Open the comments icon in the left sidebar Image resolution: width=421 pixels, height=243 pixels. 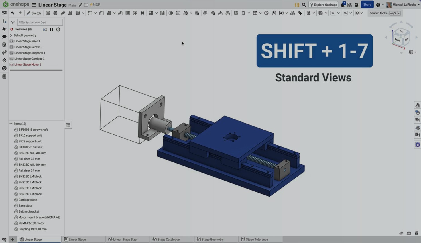4,37
